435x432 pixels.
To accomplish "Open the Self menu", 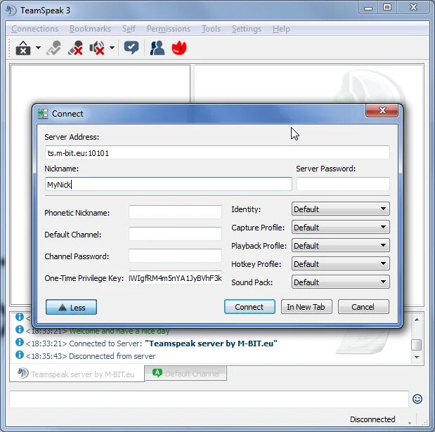I will [x=129, y=29].
